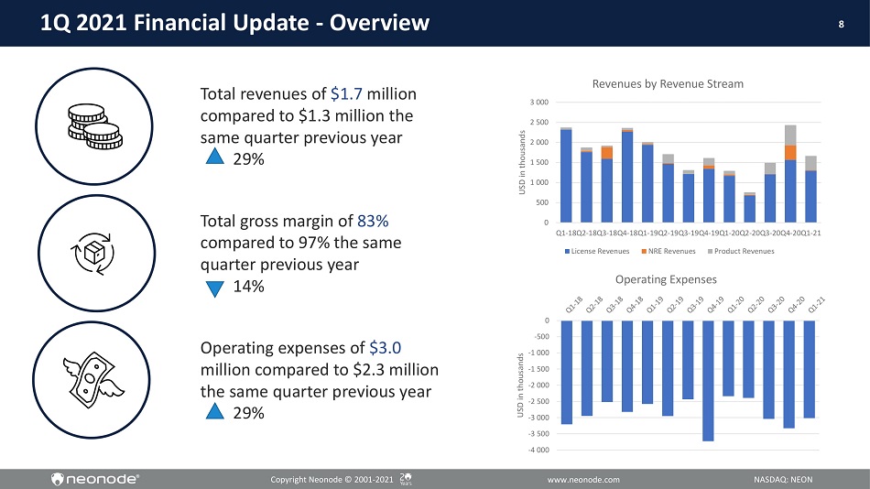Image resolution: width=870 pixels, height=489 pixels.
Task: Click the Q4-20 bar in revenue chart
Action: [790, 174]
